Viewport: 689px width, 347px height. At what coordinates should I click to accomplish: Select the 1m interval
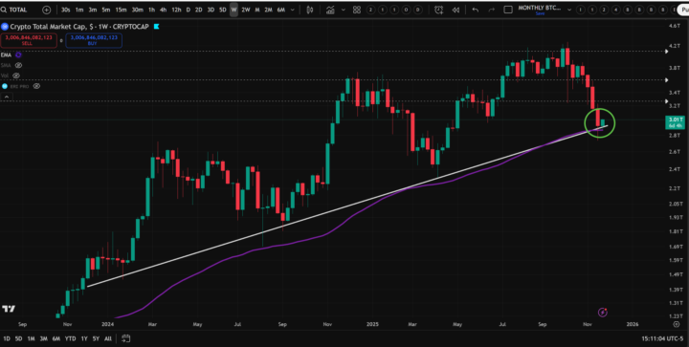tap(79, 10)
